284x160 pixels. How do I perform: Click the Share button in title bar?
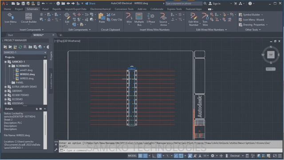(91, 4)
